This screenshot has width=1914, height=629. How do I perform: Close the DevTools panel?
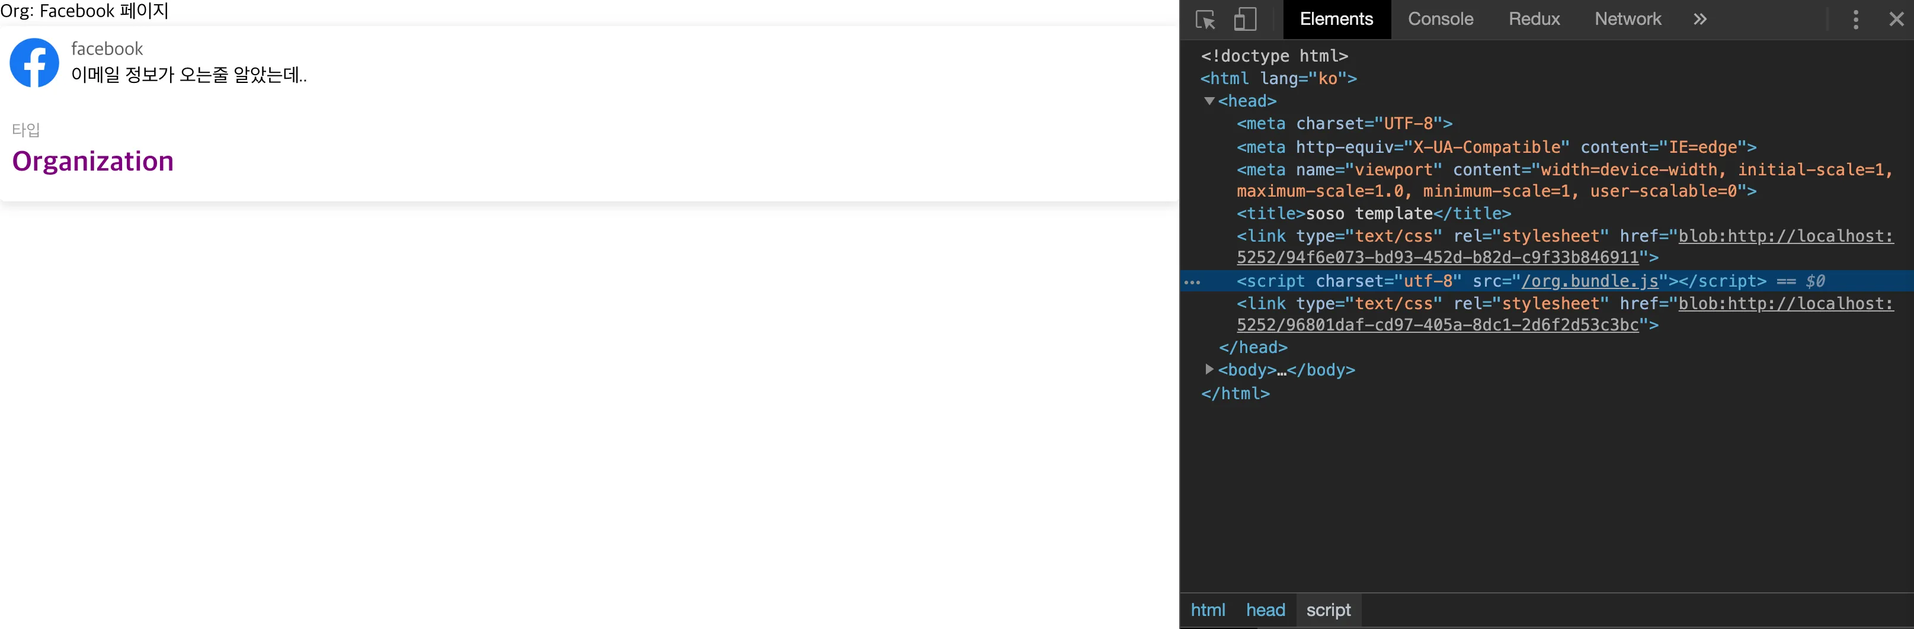pos(1896,20)
